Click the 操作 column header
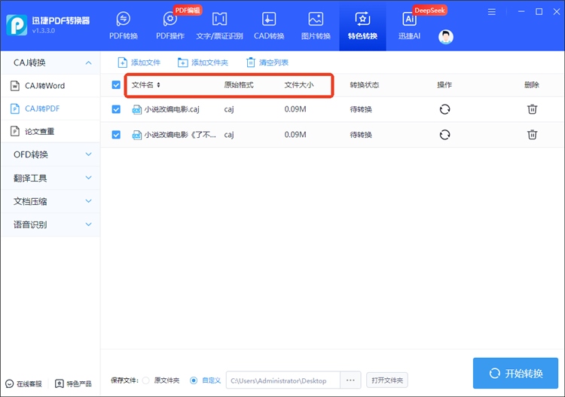 tap(444, 85)
